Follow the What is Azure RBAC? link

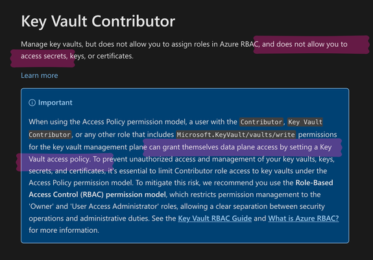[304, 219]
